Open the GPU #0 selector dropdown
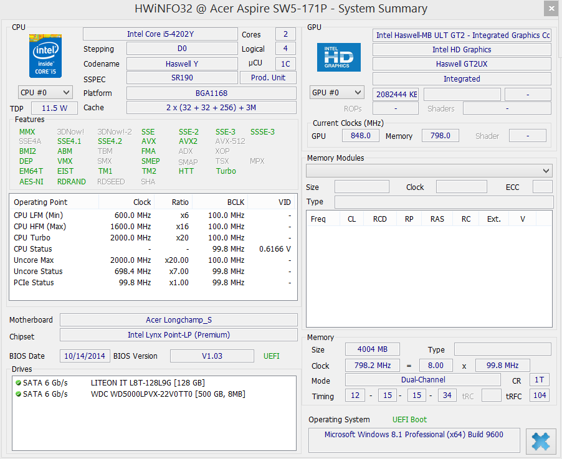This screenshot has width=562, height=459. [x=337, y=92]
